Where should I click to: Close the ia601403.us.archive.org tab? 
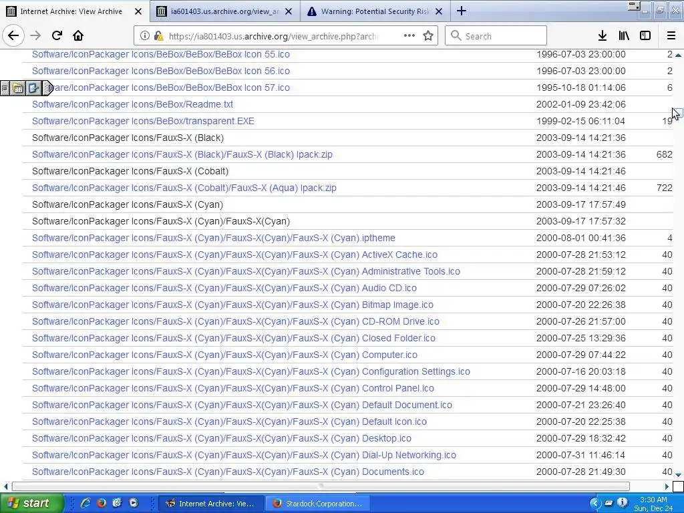tap(289, 11)
